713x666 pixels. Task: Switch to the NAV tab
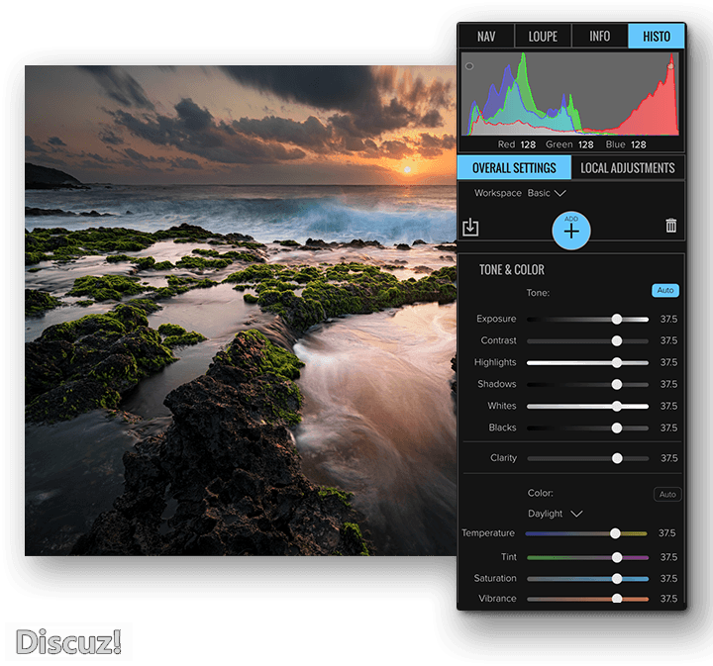click(x=486, y=37)
